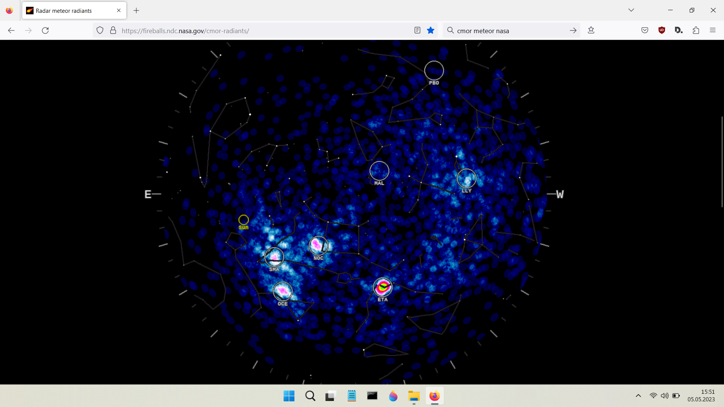Image resolution: width=724 pixels, height=407 pixels.
Task: Open the volume control
Action: click(664, 396)
